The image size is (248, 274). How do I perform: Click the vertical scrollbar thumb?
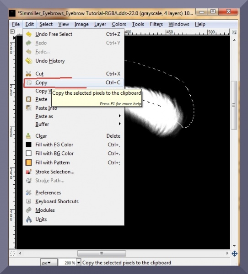pos(234,105)
